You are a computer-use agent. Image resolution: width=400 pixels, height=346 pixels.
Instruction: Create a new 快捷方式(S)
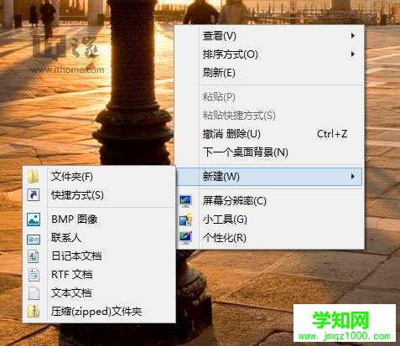[x=99, y=195]
